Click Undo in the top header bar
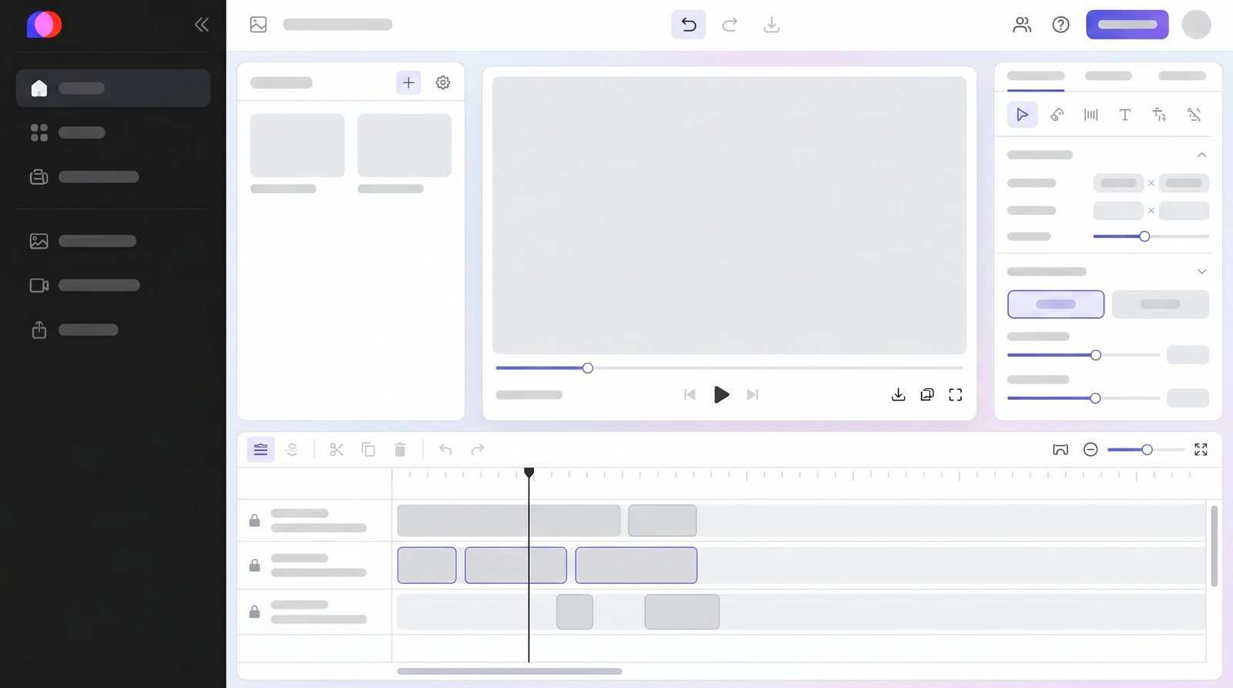1233x688 pixels. click(x=688, y=25)
